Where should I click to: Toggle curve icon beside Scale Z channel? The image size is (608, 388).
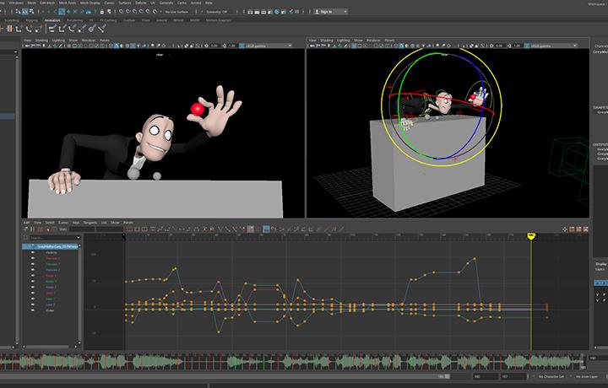tap(33, 304)
